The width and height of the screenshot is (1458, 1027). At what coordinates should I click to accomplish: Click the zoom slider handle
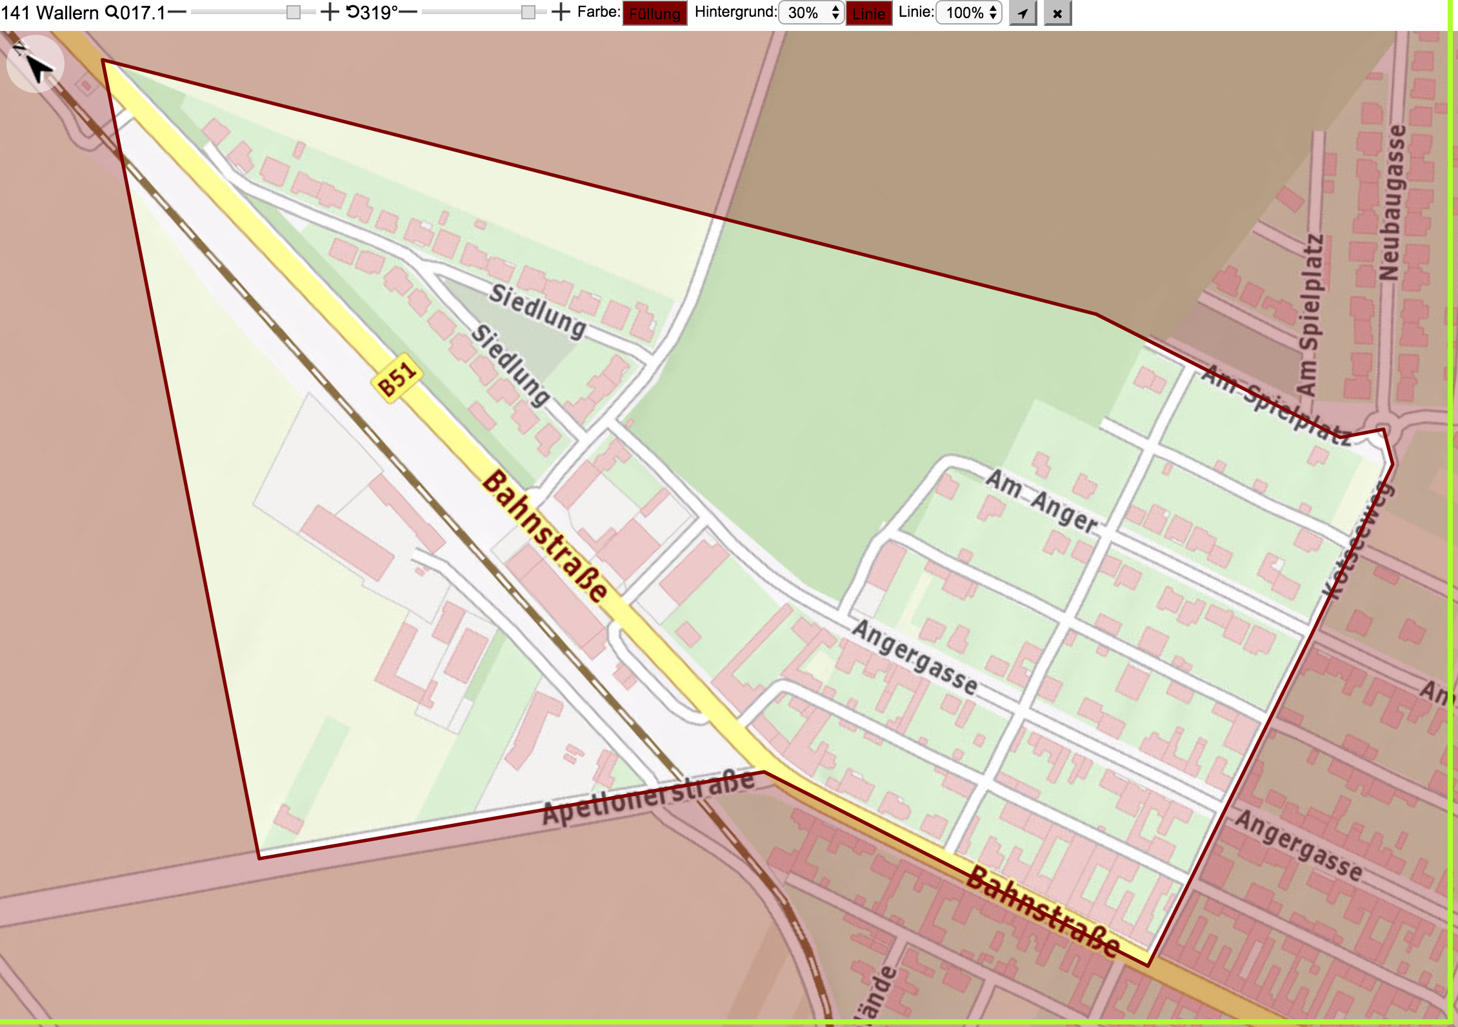(x=294, y=12)
